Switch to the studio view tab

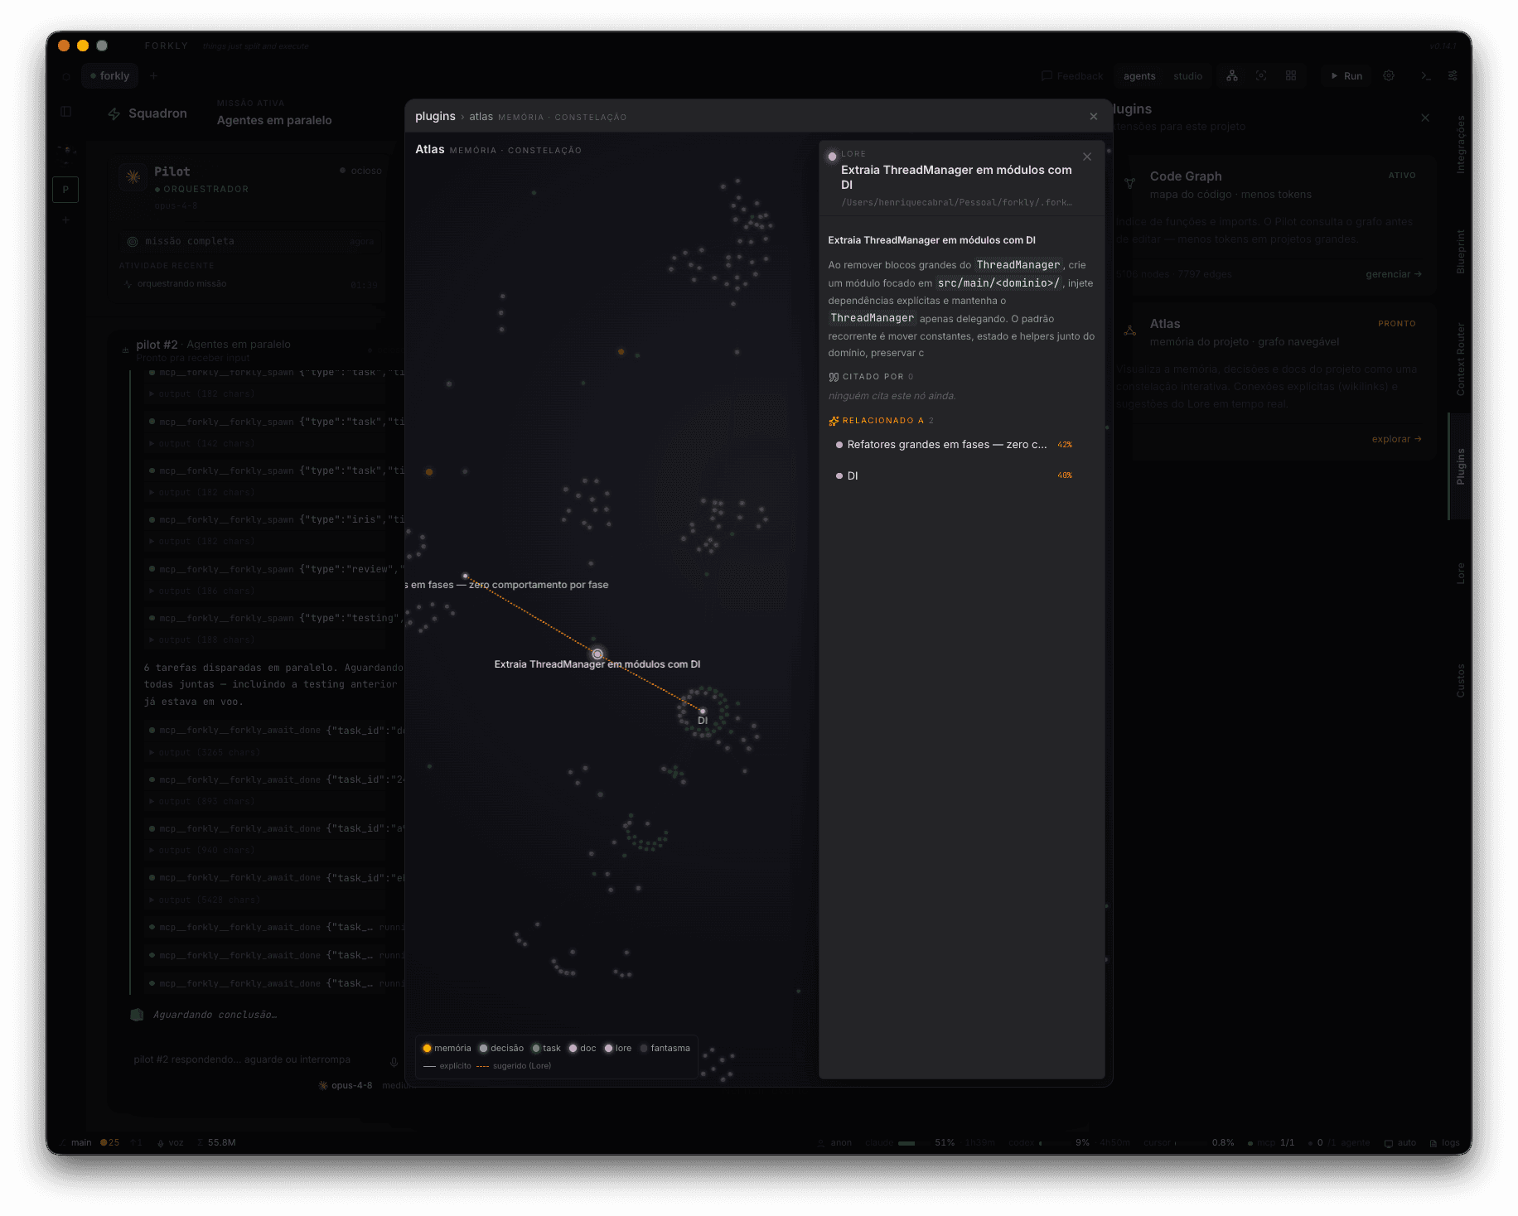tap(1187, 76)
